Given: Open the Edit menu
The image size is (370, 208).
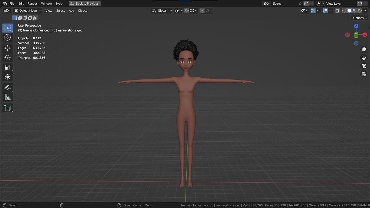Looking at the screenshot, I should (x=21, y=4).
